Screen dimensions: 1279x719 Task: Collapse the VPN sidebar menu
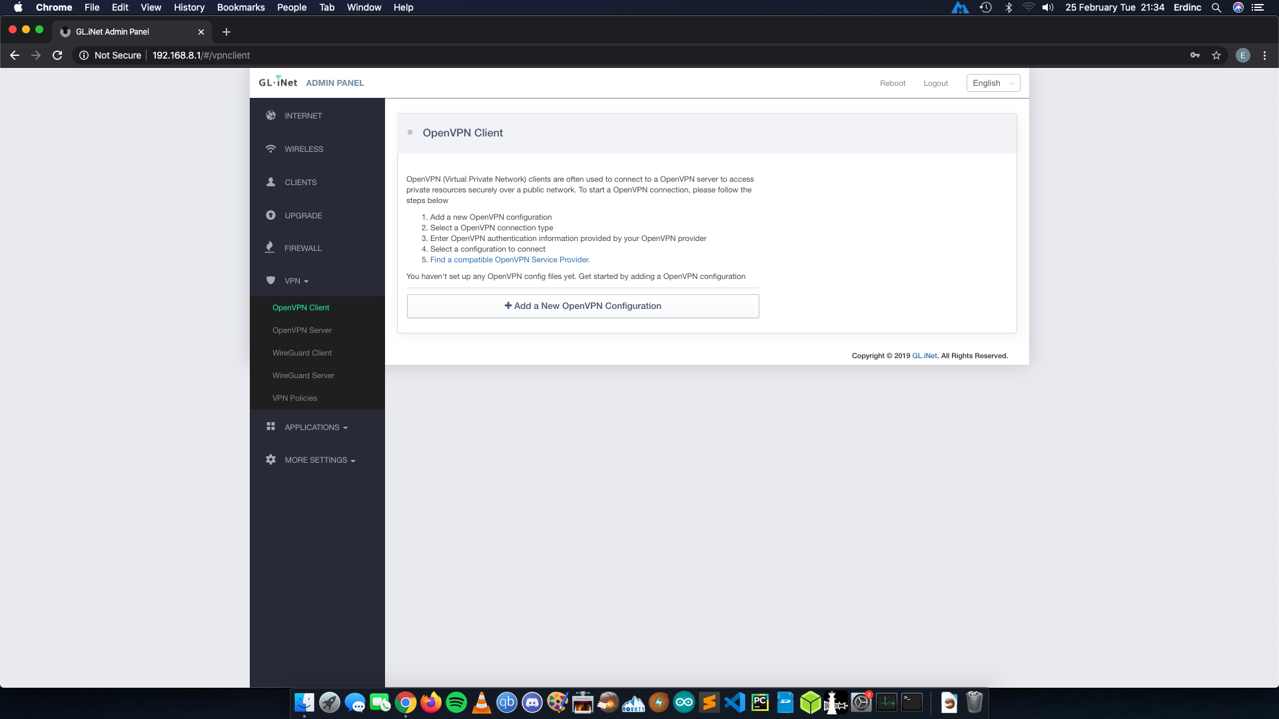click(296, 281)
